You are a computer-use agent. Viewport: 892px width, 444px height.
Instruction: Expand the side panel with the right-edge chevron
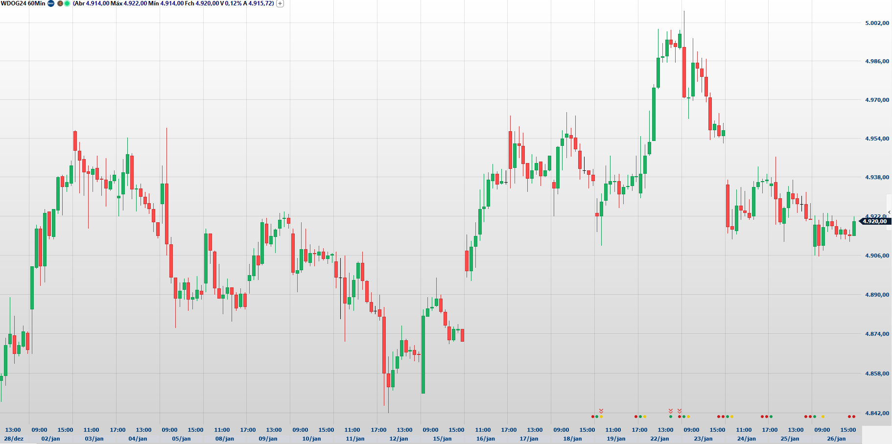pyautogui.click(x=889, y=212)
